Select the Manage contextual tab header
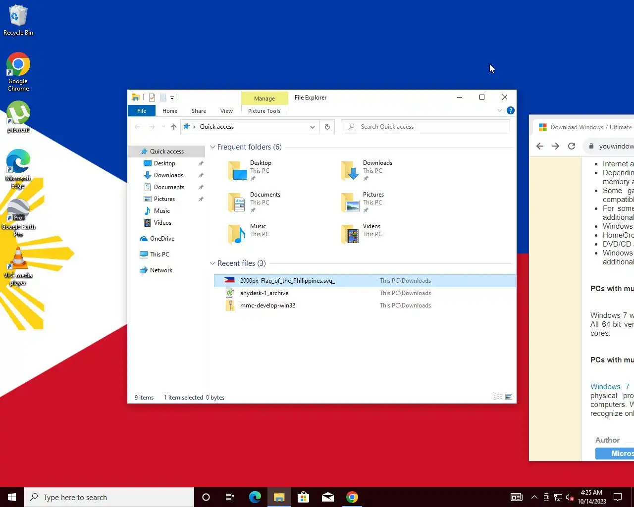Viewport: 634px width, 507px height. [264, 99]
